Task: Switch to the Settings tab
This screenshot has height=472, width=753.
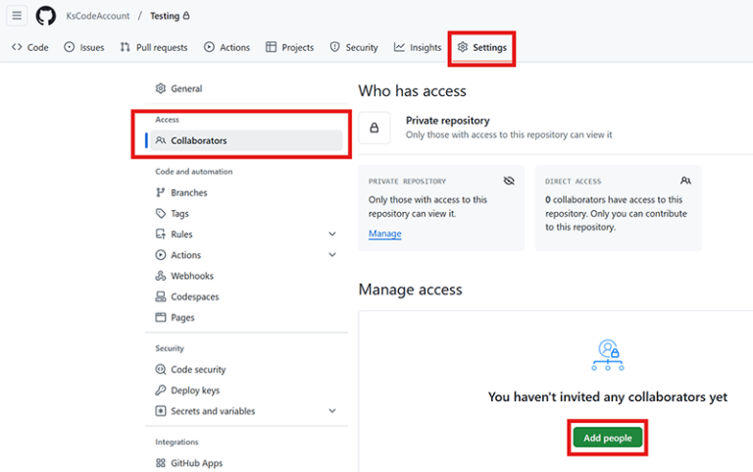Action: (481, 47)
